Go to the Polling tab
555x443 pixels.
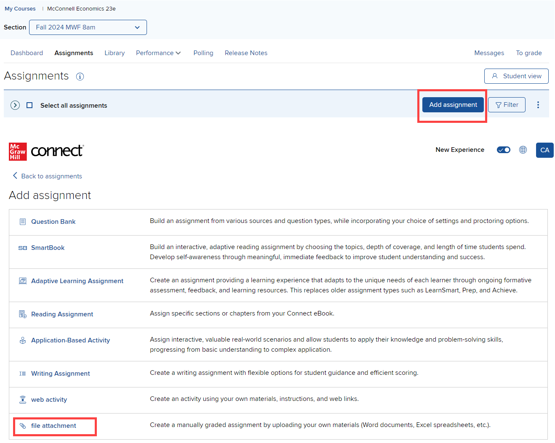coord(203,53)
